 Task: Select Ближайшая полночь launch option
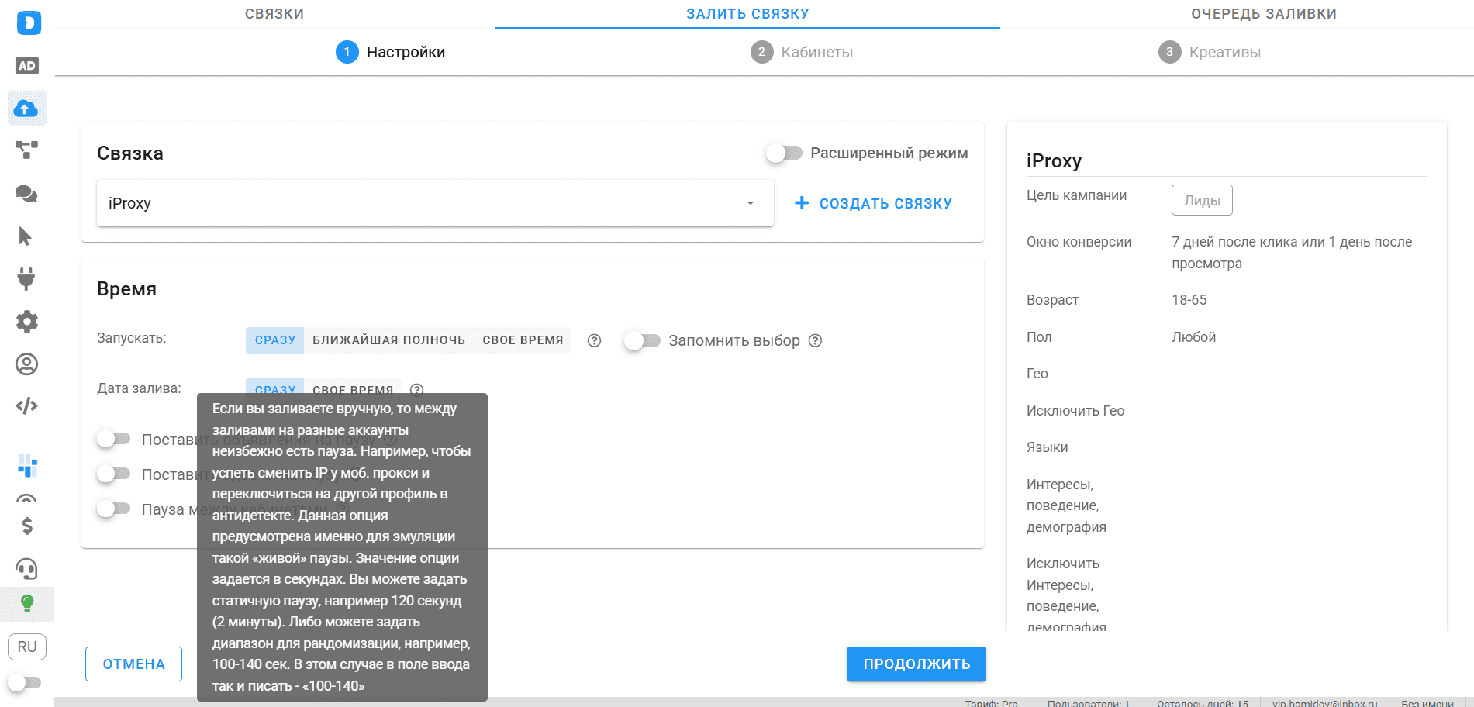pos(388,340)
